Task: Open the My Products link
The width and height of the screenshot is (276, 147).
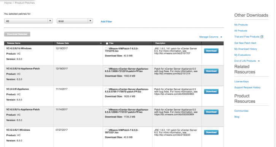Action: point(241,25)
